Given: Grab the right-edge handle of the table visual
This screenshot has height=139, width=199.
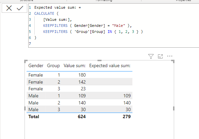Looking at the screenshot, I should [174, 108].
